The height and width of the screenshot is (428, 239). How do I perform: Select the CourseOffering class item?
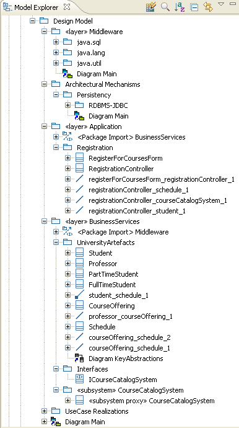pos(111,306)
